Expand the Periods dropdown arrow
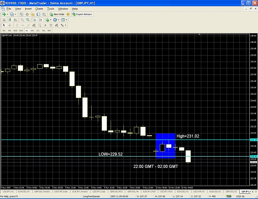This screenshot has width=258, height=199. (x=59, y=20)
